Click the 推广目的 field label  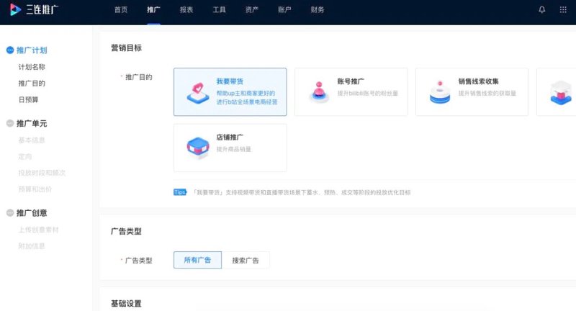tap(138, 77)
